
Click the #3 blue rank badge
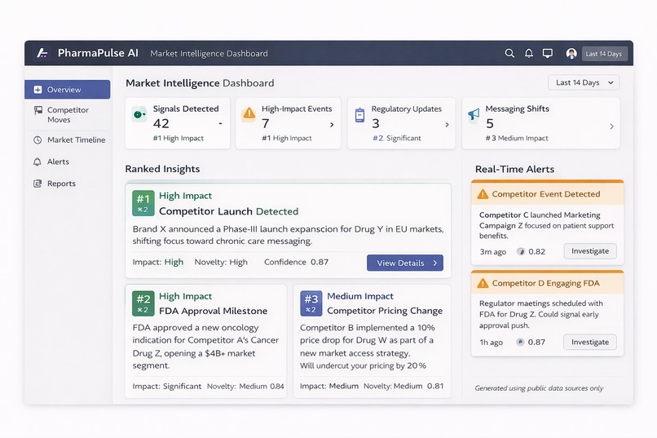[311, 303]
